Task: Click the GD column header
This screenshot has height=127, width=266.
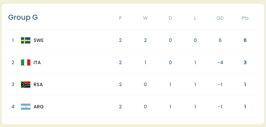Action: (x=220, y=18)
